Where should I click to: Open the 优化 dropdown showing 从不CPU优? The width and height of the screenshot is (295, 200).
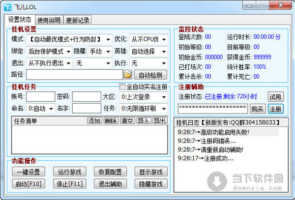(x=148, y=39)
